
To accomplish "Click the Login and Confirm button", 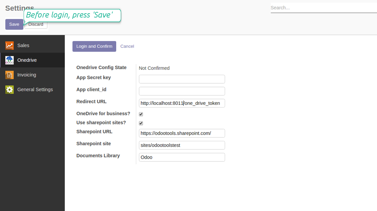I will pyautogui.click(x=94, y=46).
